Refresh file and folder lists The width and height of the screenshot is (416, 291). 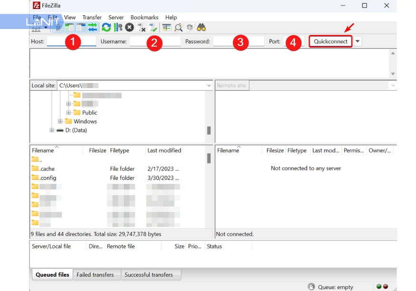click(x=106, y=28)
